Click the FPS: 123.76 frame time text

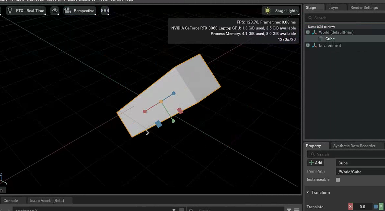coord(266,22)
